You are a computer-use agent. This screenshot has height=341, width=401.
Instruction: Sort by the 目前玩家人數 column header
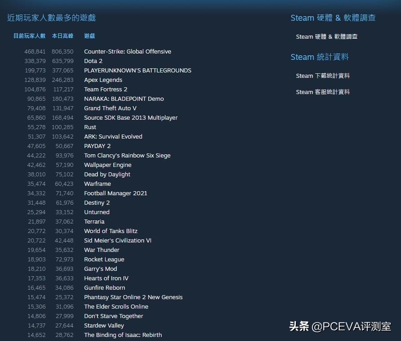point(29,36)
